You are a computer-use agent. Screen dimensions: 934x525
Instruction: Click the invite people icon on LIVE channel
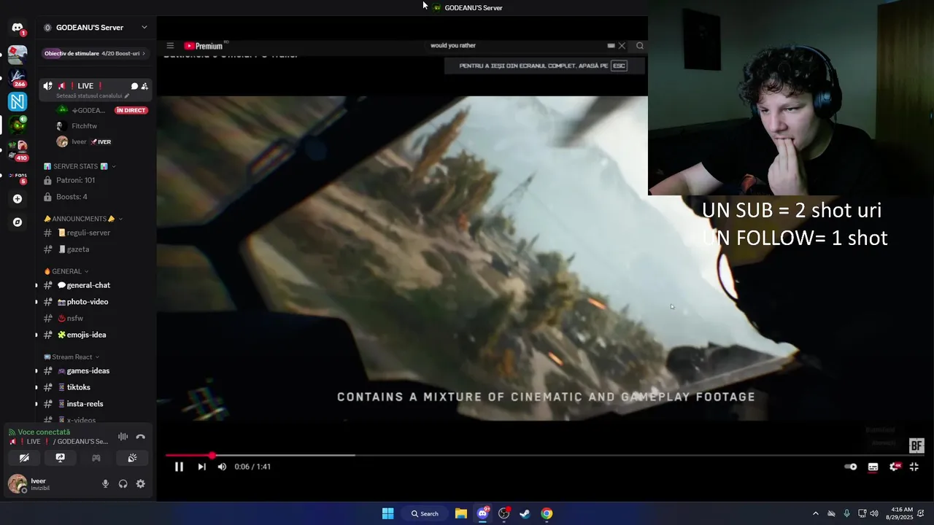144,86
